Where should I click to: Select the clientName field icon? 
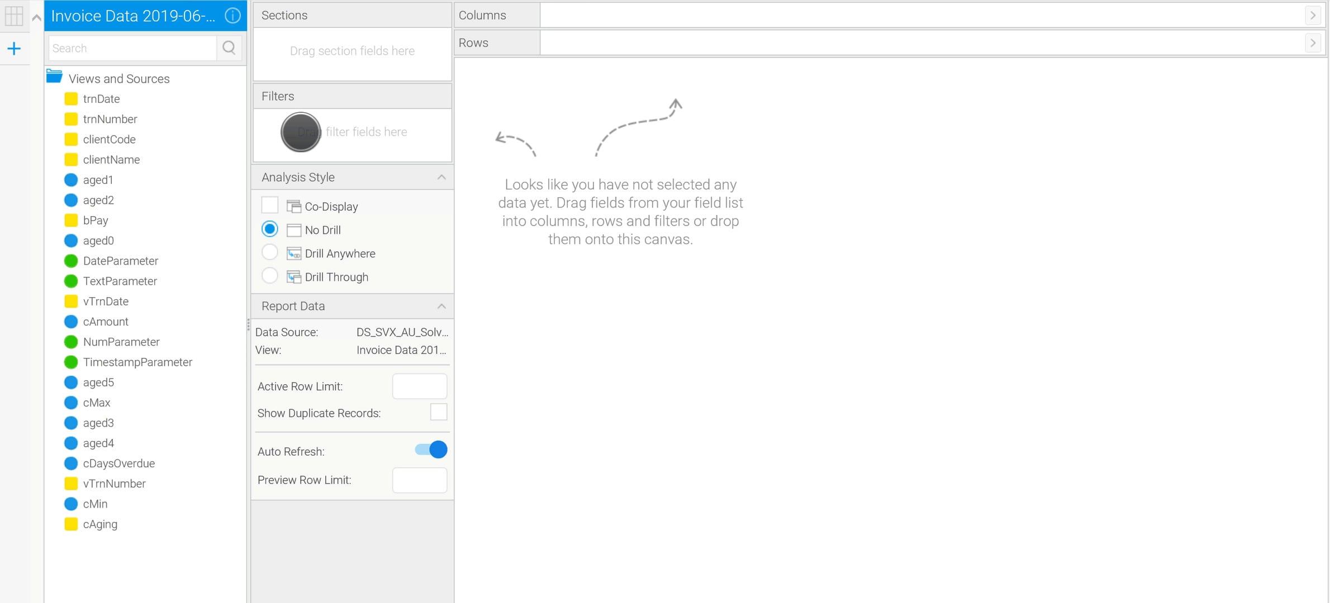click(x=71, y=160)
